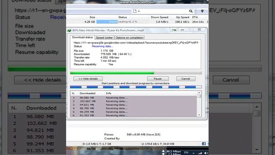Show hidden tray icons in the taskbar
The height and width of the screenshot is (155, 275).
193,153
